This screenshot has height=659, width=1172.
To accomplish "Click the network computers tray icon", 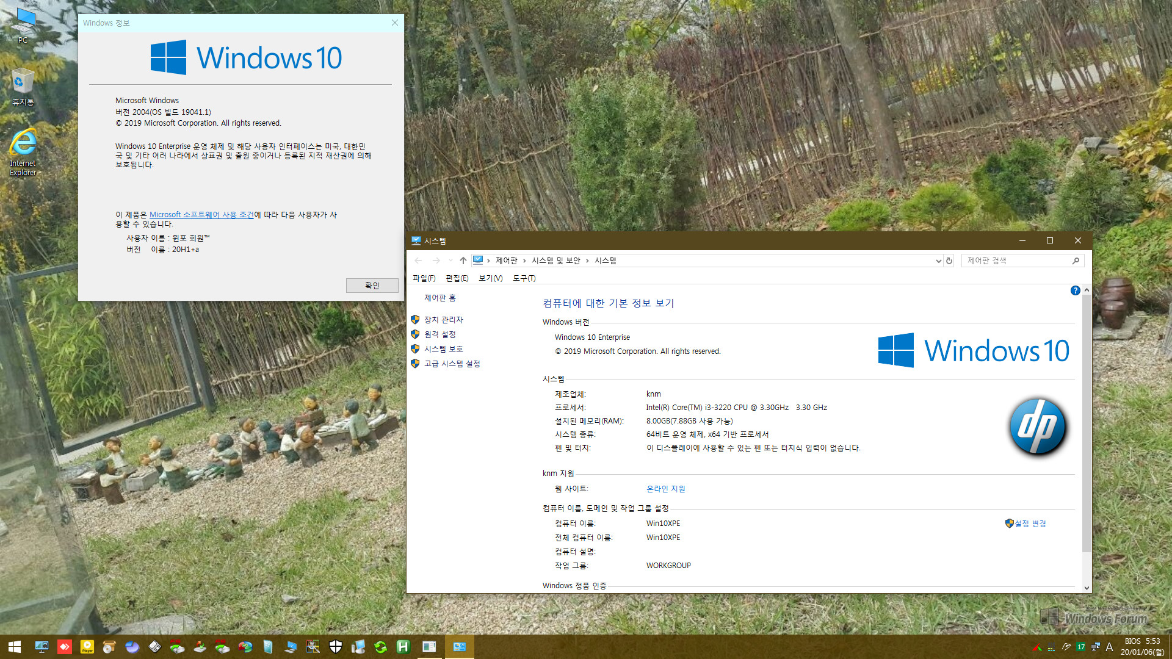I will [1096, 647].
